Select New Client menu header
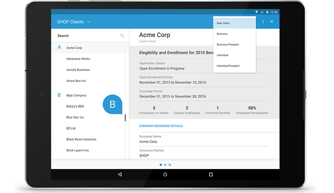This screenshot has height=193, width=334. coord(234,23)
